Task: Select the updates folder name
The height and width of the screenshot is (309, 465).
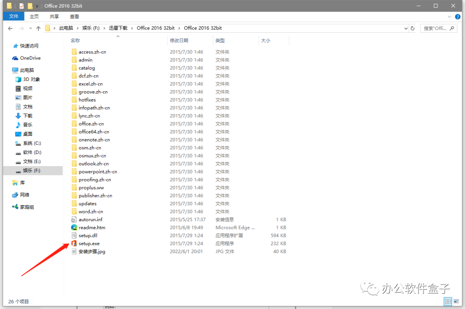Action: [87, 204]
